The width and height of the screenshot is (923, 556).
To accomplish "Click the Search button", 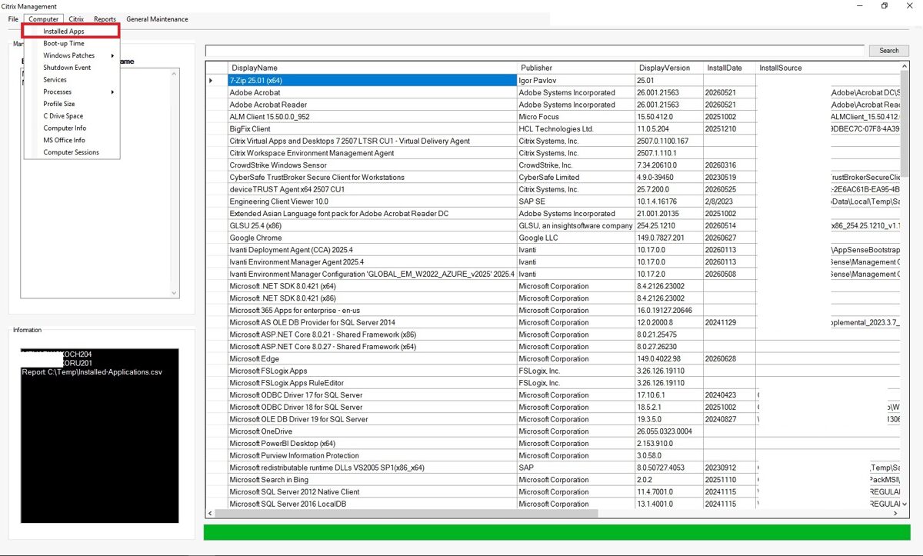I will [889, 50].
